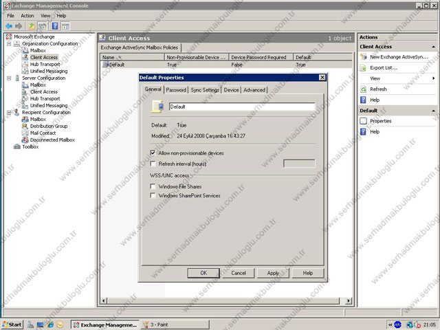Switch to the Advanced tab
Screen dimensions: 440x330
[x=254, y=90]
